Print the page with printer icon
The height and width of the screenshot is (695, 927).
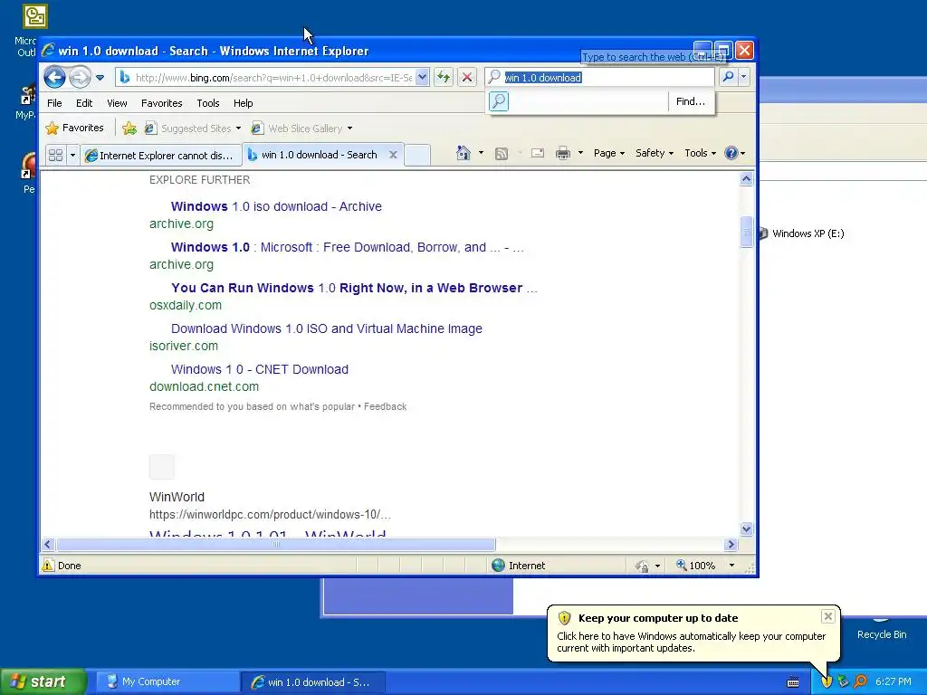[x=563, y=154]
